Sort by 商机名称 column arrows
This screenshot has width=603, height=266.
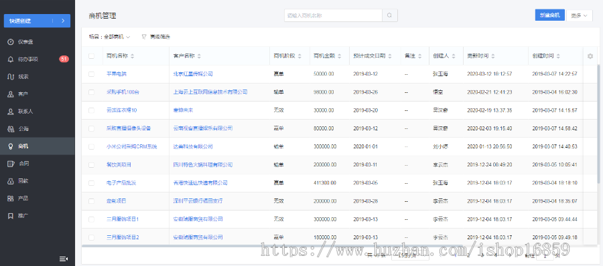click(132, 56)
